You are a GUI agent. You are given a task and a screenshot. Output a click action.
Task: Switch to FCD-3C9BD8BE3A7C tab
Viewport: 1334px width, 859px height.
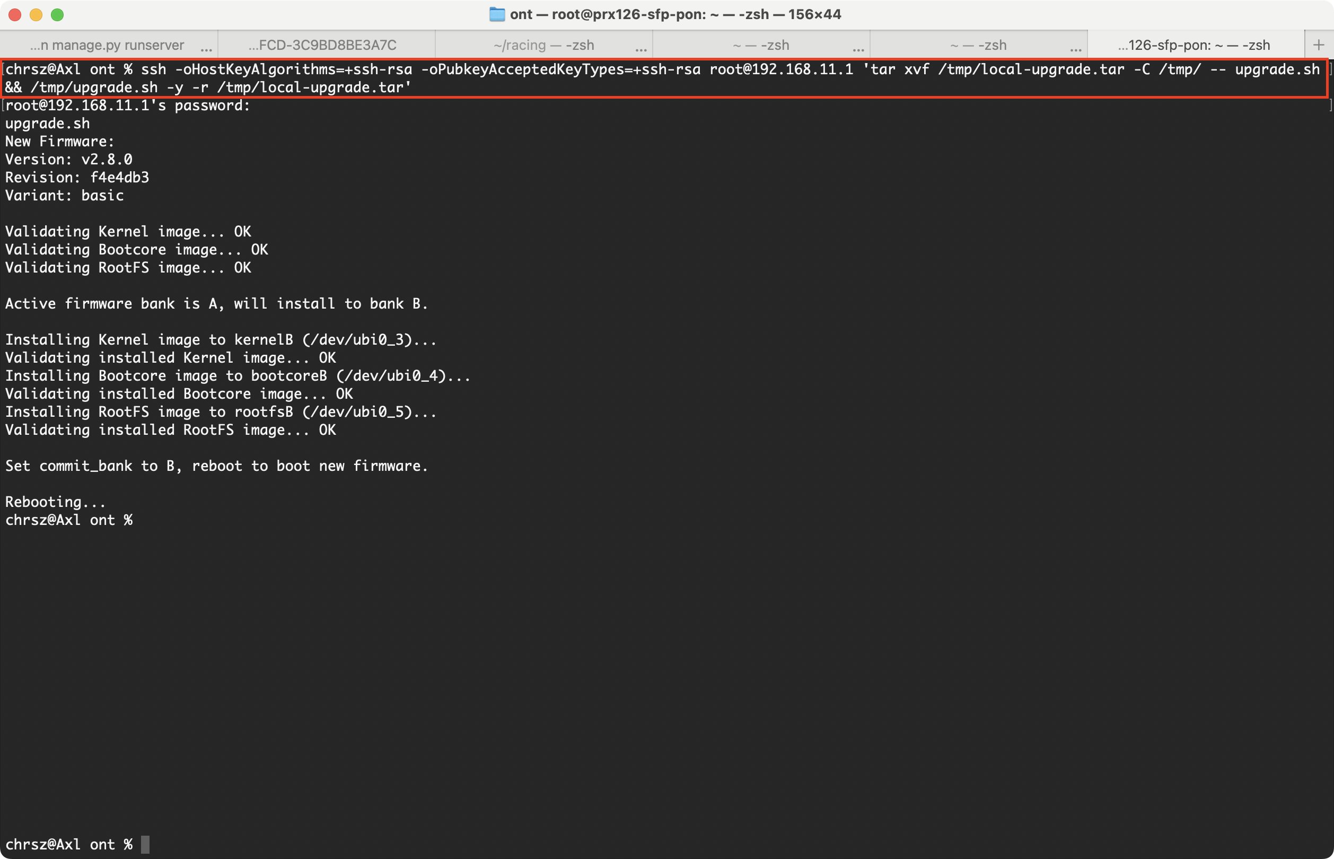click(322, 45)
